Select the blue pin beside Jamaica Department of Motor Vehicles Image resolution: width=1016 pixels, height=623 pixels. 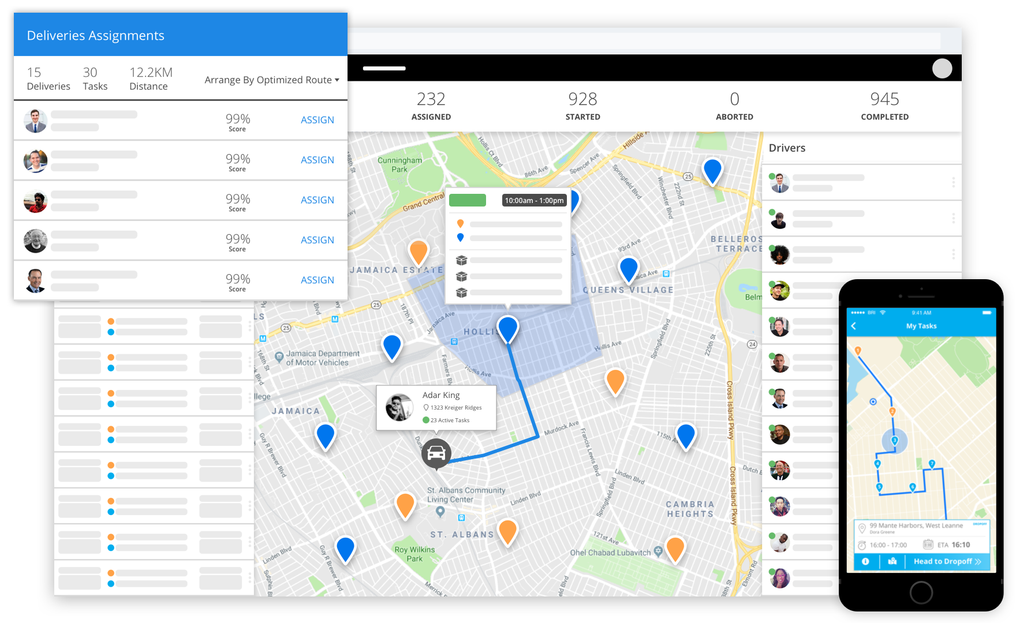coord(392,347)
